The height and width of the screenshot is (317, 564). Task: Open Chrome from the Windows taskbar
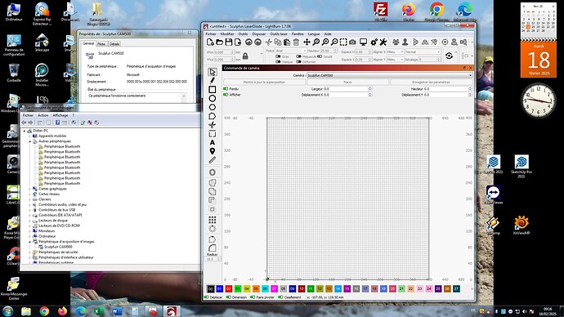[x=44, y=311]
